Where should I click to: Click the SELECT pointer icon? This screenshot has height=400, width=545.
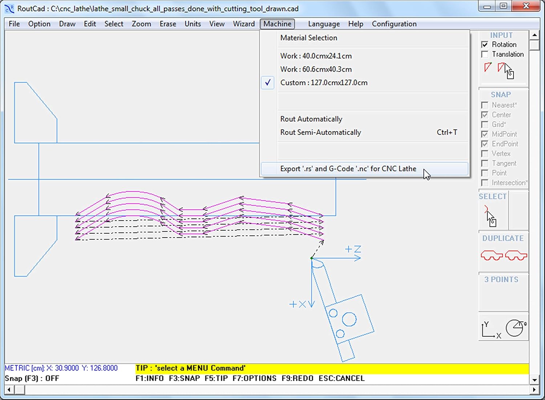(x=489, y=216)
